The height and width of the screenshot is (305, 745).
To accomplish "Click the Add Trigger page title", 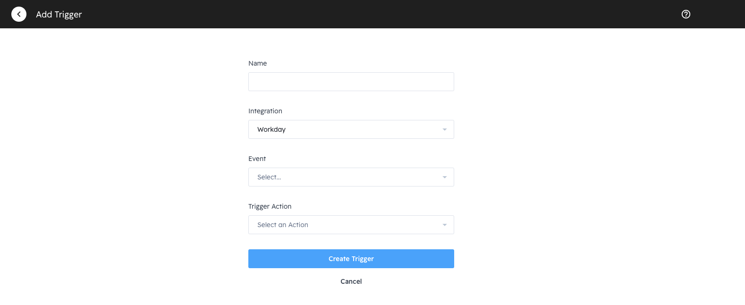I will pos(59,15).
